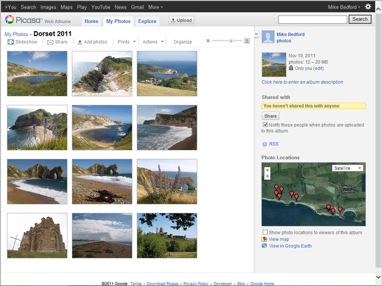The width and height of the screenshot is (382, 286).
Task: Go to the Home tab
Action: (x=91, y=21)
